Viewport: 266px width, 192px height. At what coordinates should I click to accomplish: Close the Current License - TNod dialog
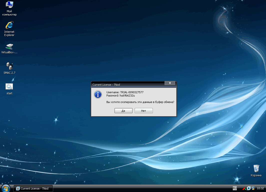tap(170, 83)
